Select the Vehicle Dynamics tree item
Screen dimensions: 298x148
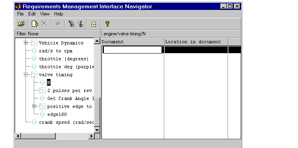pyautogui.click(x=61, y=43)
